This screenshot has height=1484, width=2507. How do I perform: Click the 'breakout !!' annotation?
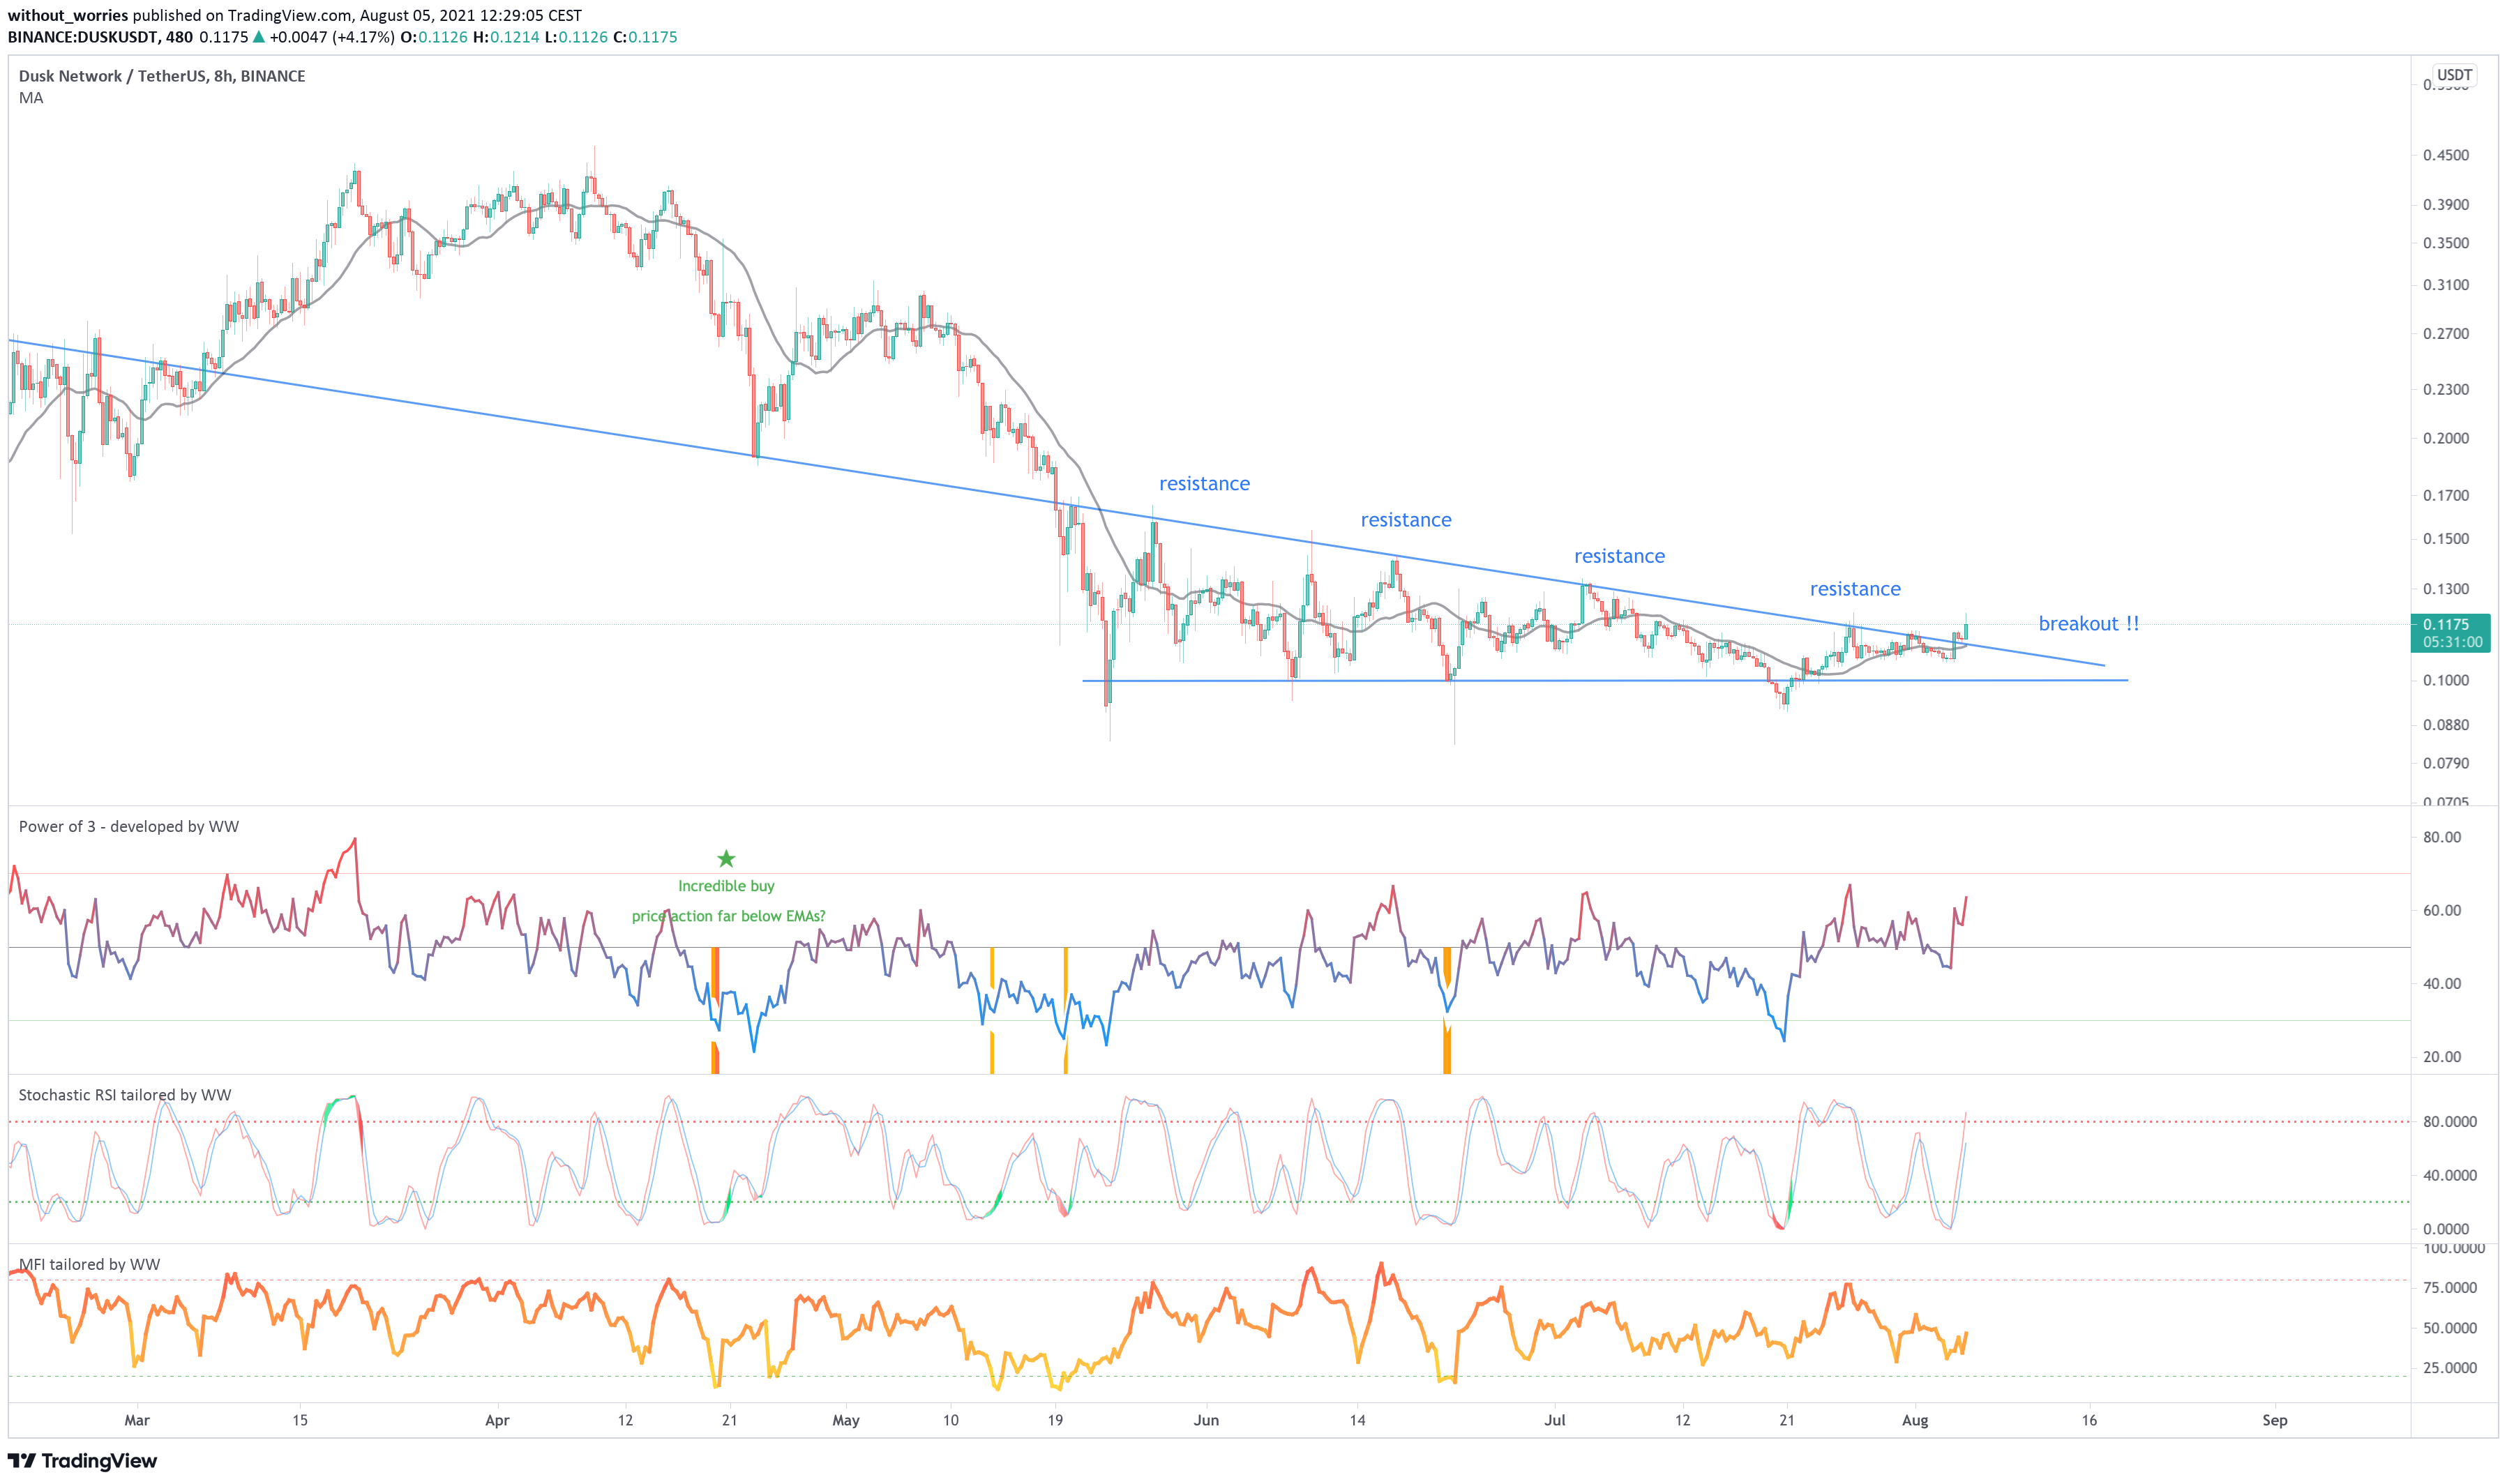[2088, 624]
